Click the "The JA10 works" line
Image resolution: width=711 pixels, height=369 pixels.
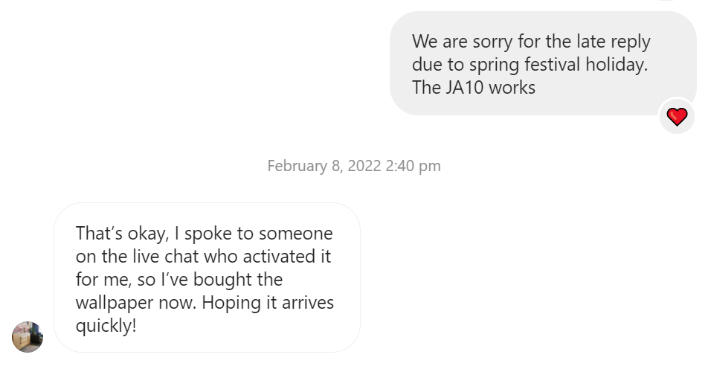click(x=474, y=87)
